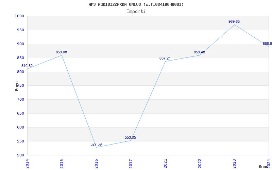272x170 pixels.
Task: Click the 850 y-axis tick label
Action: tap(20, 58)
